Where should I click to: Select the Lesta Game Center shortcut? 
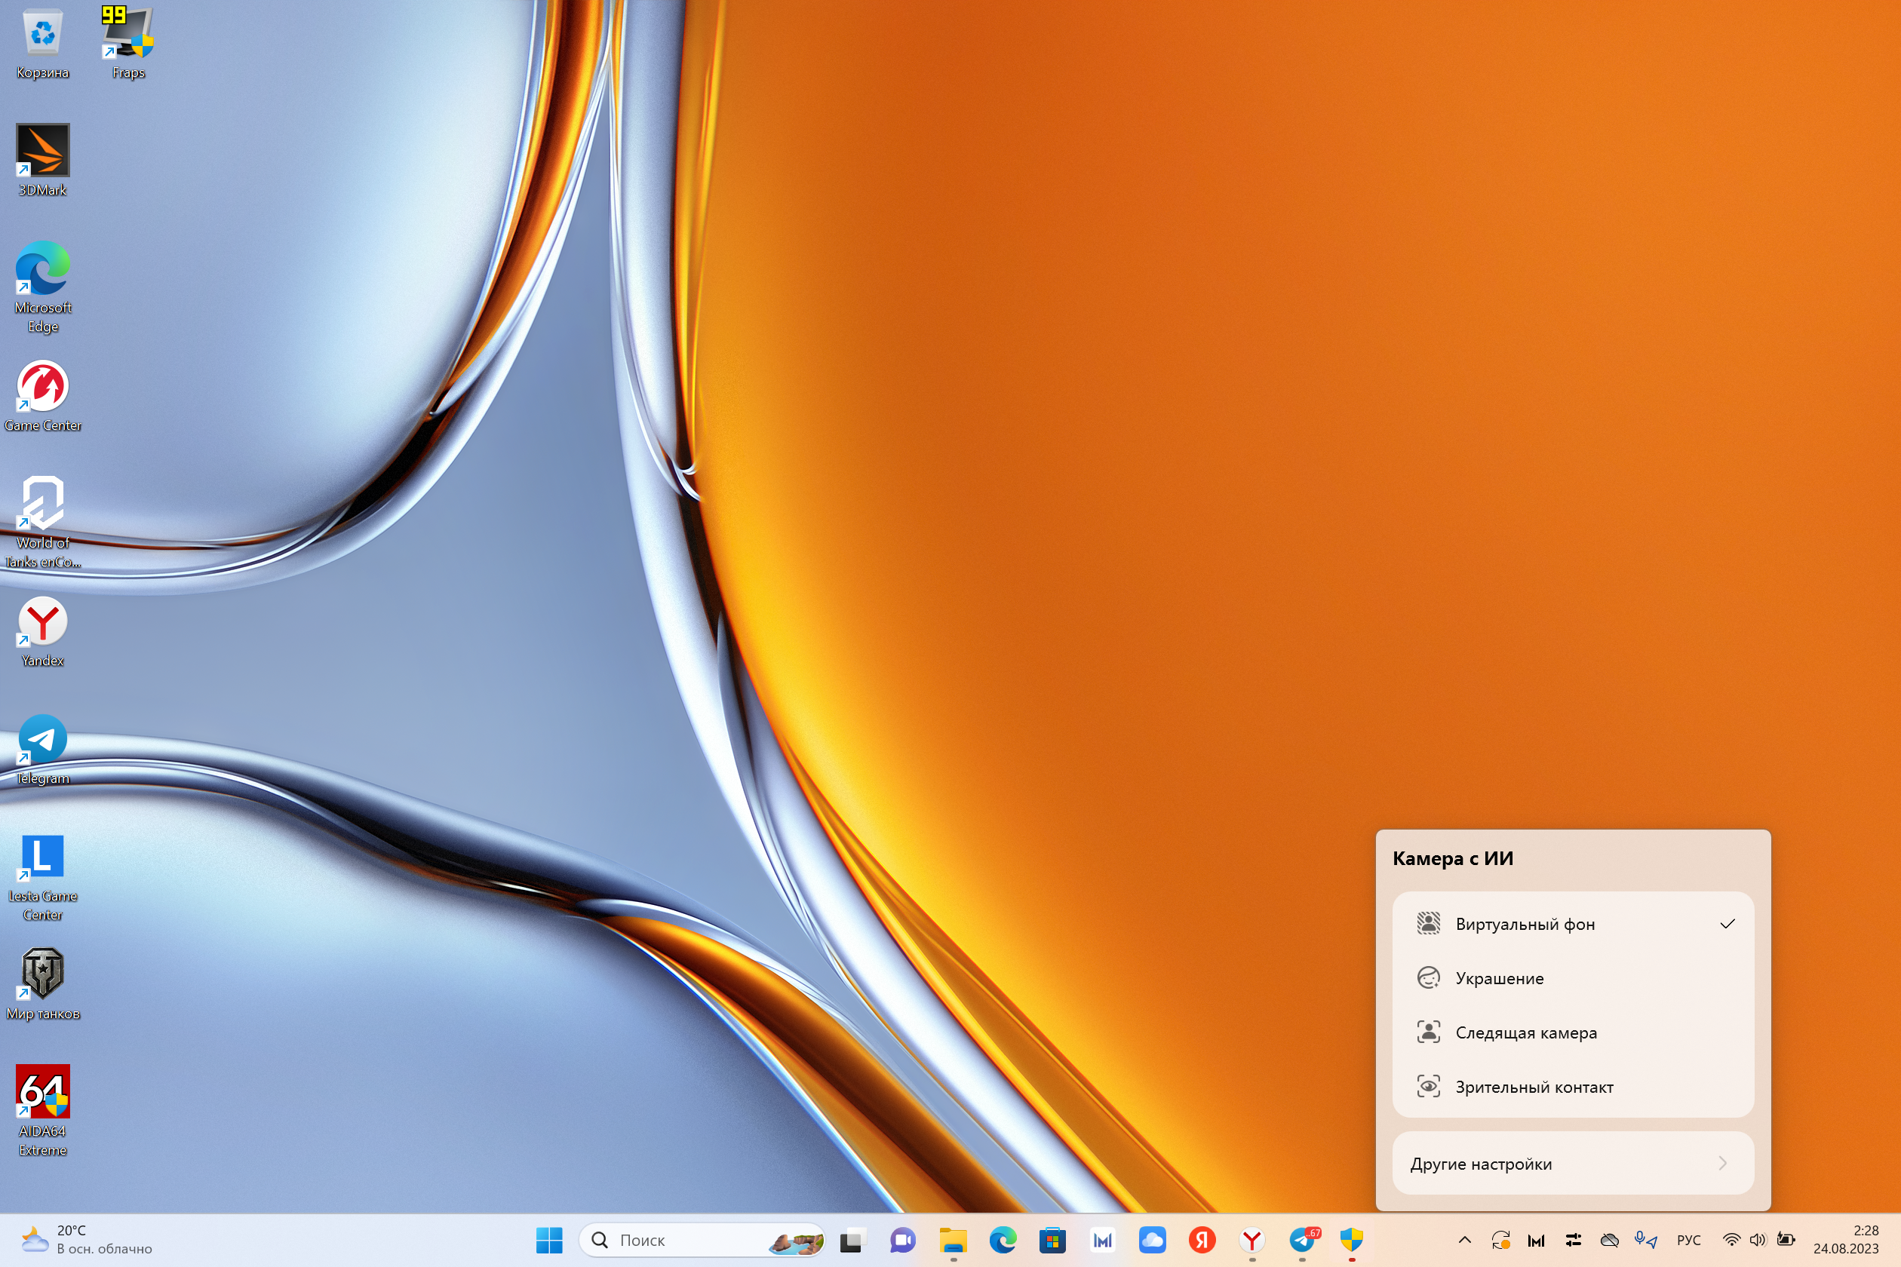[x=42, y=878]
